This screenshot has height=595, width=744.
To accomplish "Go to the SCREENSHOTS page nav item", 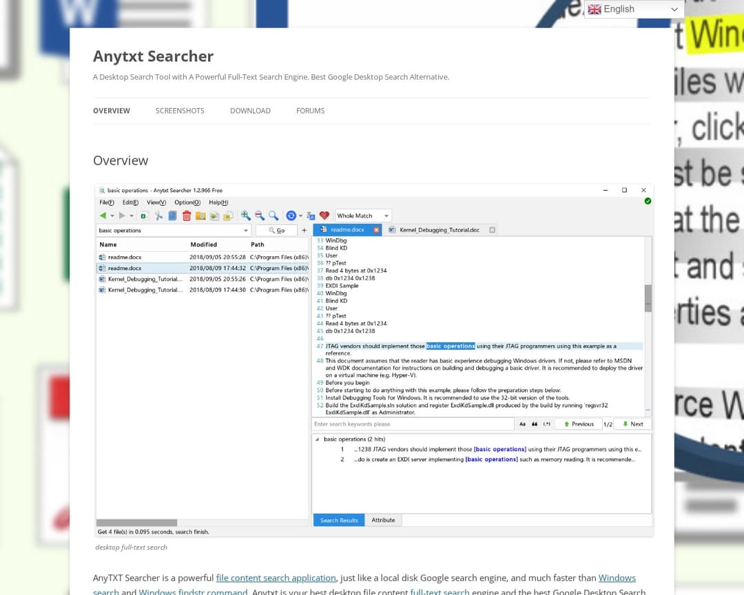I will pos(180,111).
